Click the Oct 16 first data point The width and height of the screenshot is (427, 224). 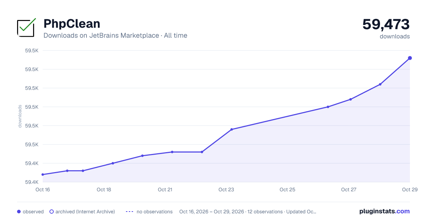(43, 175)
